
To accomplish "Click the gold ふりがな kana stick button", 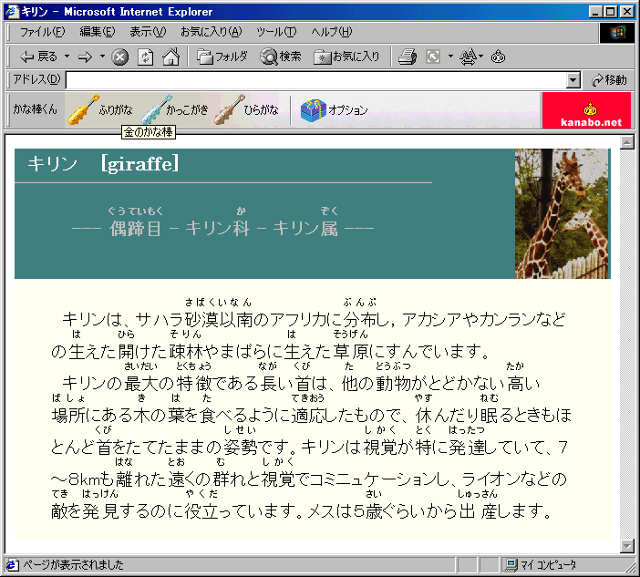I will click(100, 109).
